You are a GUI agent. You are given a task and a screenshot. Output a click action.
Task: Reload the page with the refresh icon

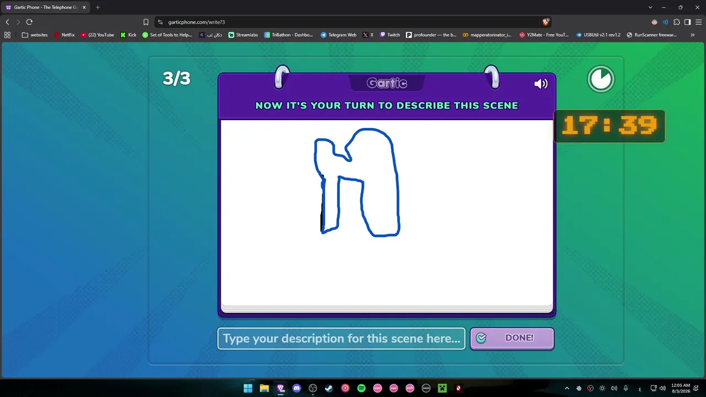click(x=29, y=22)
